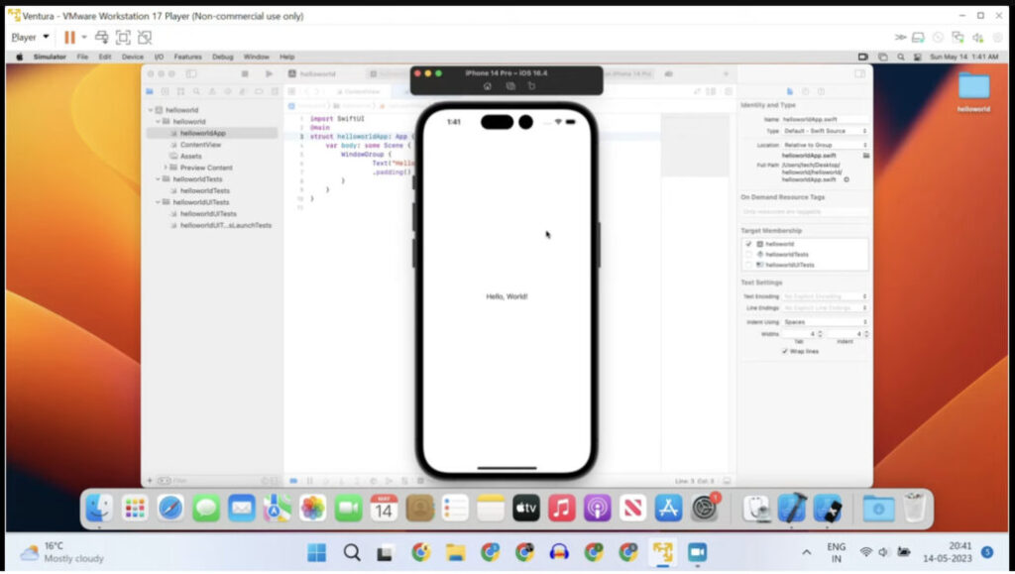This screenshot has width=1015, height=574.
Task: Click the Add (+) button in navigator footer
Action: [150, 481]
